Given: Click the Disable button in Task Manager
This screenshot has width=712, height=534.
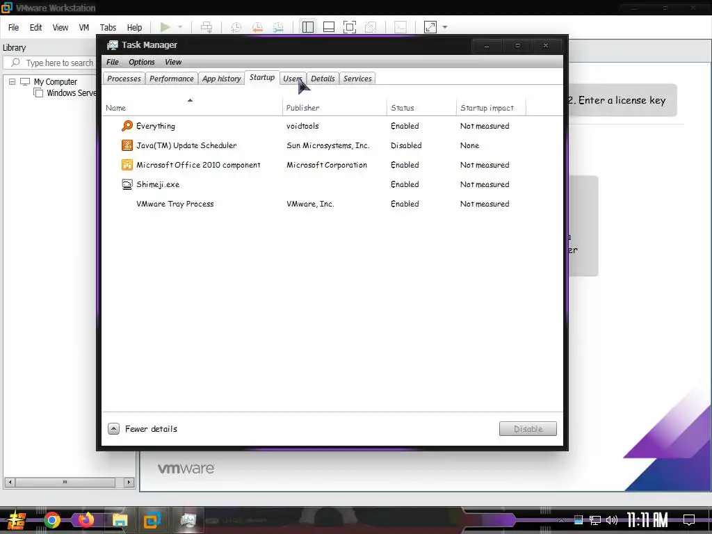Looking at the screenshot, I should pyautogui.click(x=528, y=428).
